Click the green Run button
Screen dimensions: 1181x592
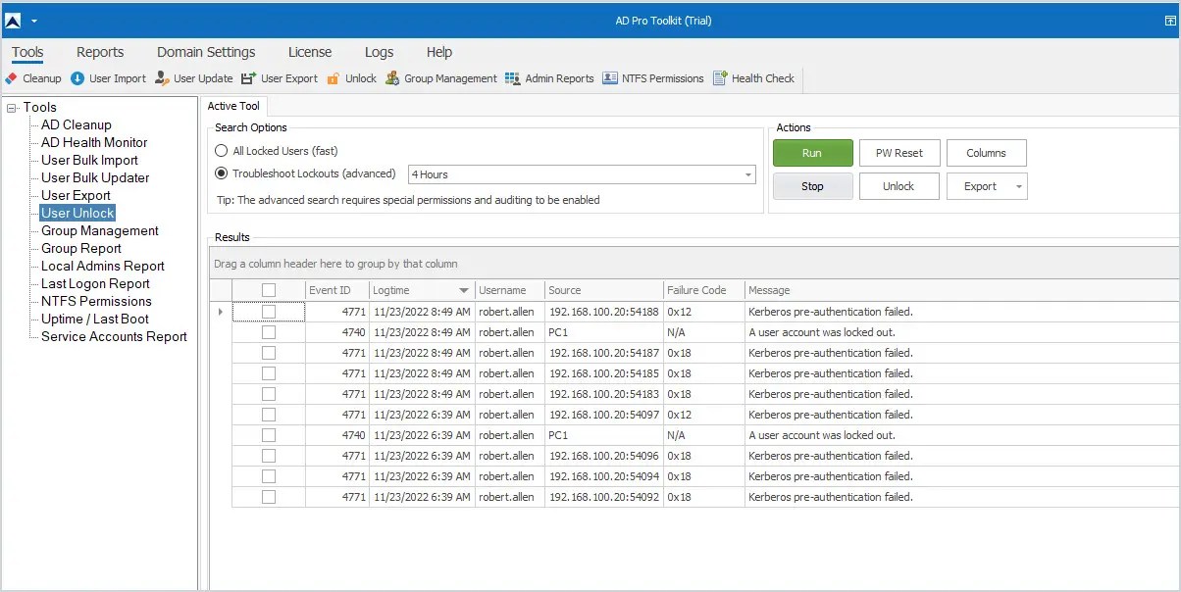pos(812,153)
